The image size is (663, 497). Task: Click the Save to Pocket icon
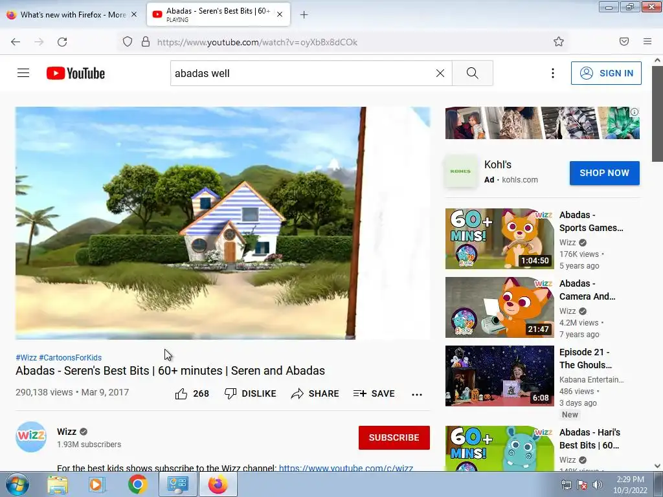[x=624, y=41]
